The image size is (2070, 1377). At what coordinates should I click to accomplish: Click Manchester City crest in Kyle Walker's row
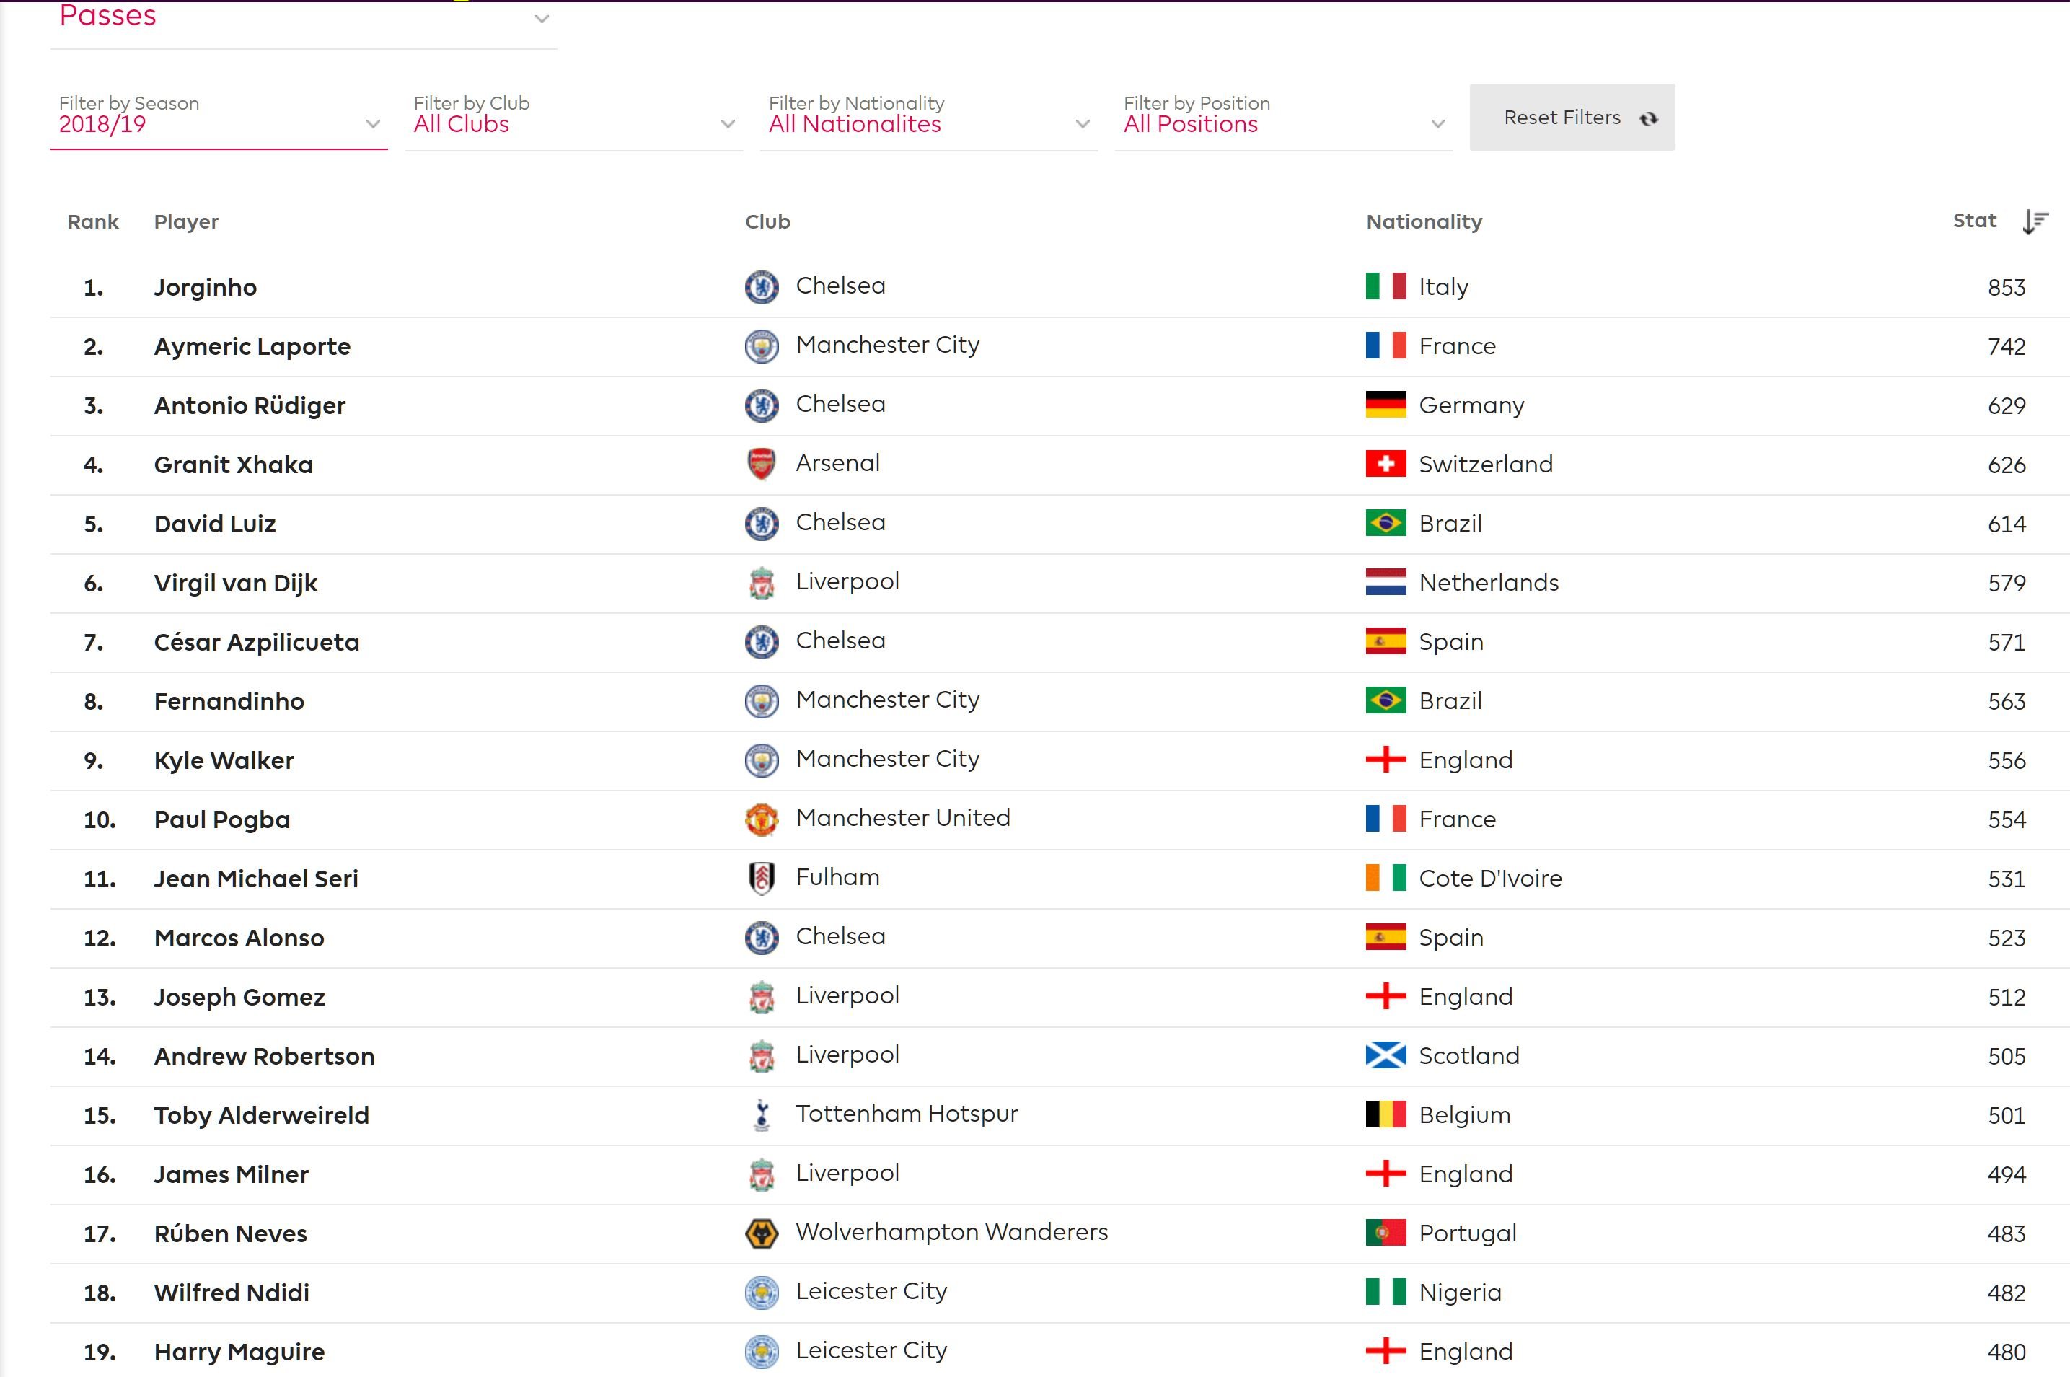click(761, 760)
